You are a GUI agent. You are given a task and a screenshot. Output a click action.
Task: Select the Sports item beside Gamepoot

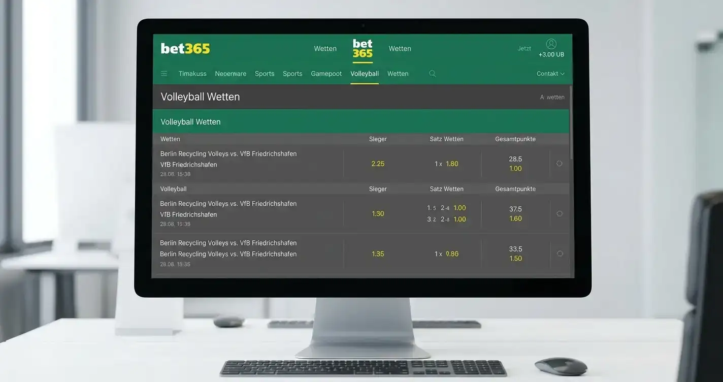[292, 74]
